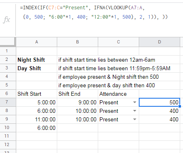Click the "Present" text in row 9

[x=109, y=119]
